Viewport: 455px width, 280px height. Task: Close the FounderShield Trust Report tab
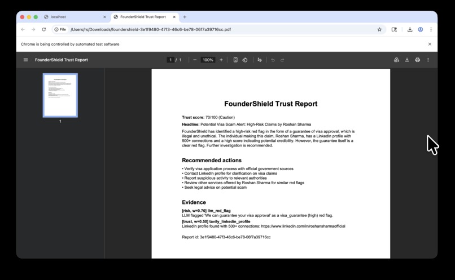click(x=174, y=17)
